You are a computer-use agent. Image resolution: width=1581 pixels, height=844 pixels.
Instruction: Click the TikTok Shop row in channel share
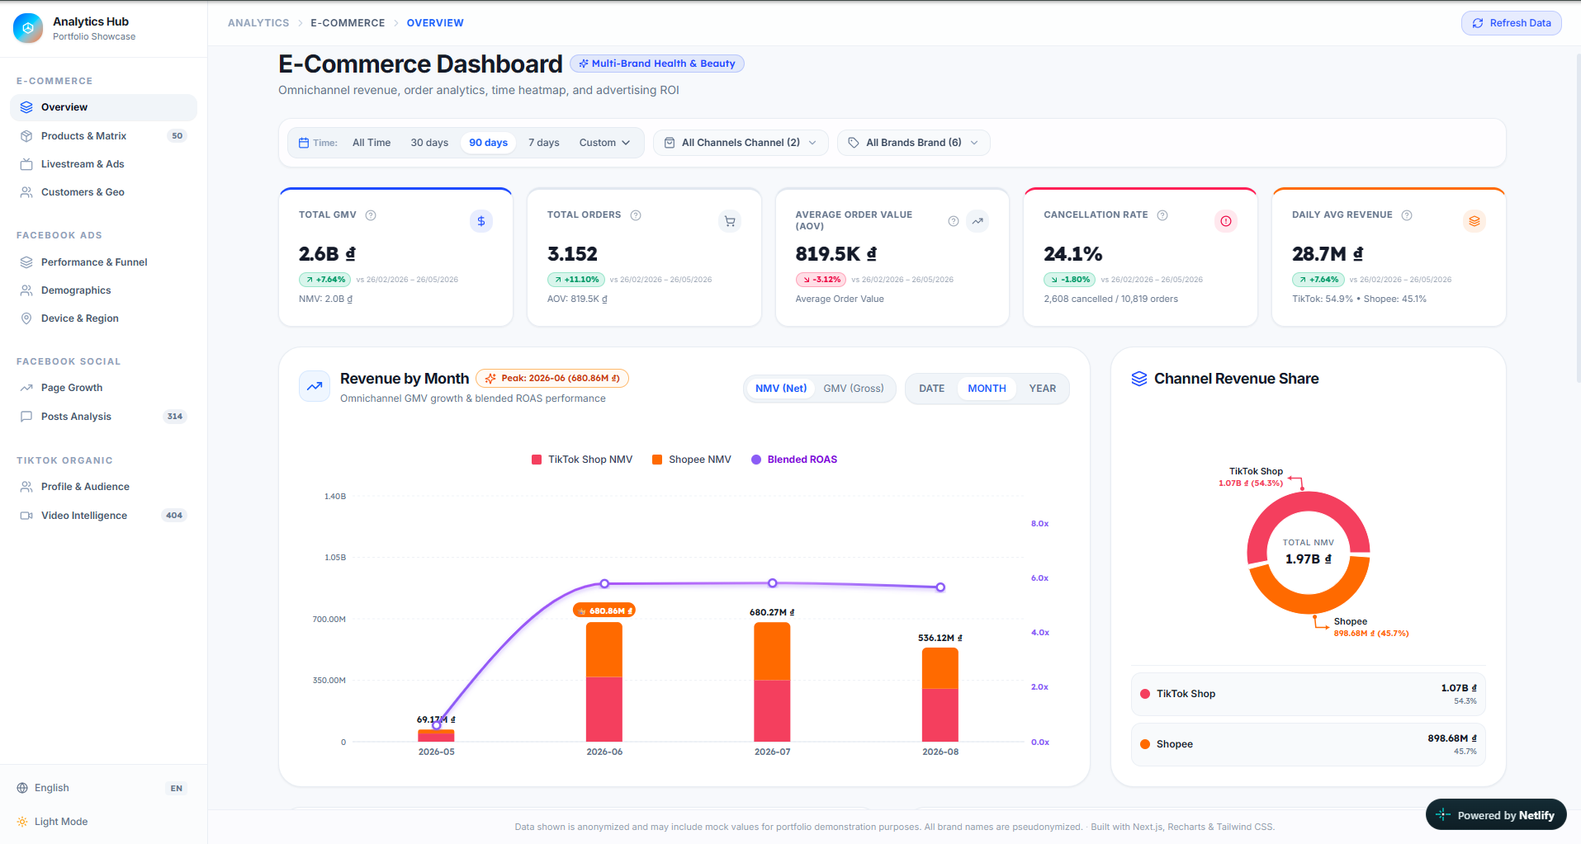tap(1309, 694)
